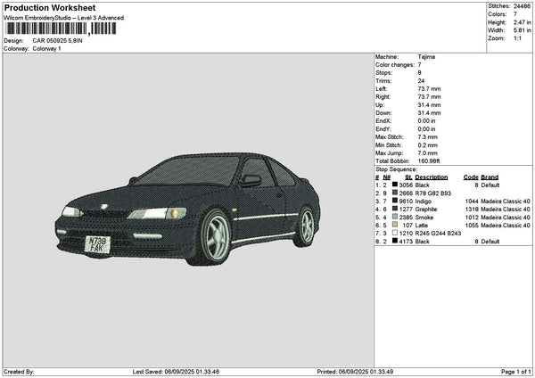Screen dimensions: 535x378
Task: Click the 'R245 G244 B243' description
Action: (x=438, y=234)
